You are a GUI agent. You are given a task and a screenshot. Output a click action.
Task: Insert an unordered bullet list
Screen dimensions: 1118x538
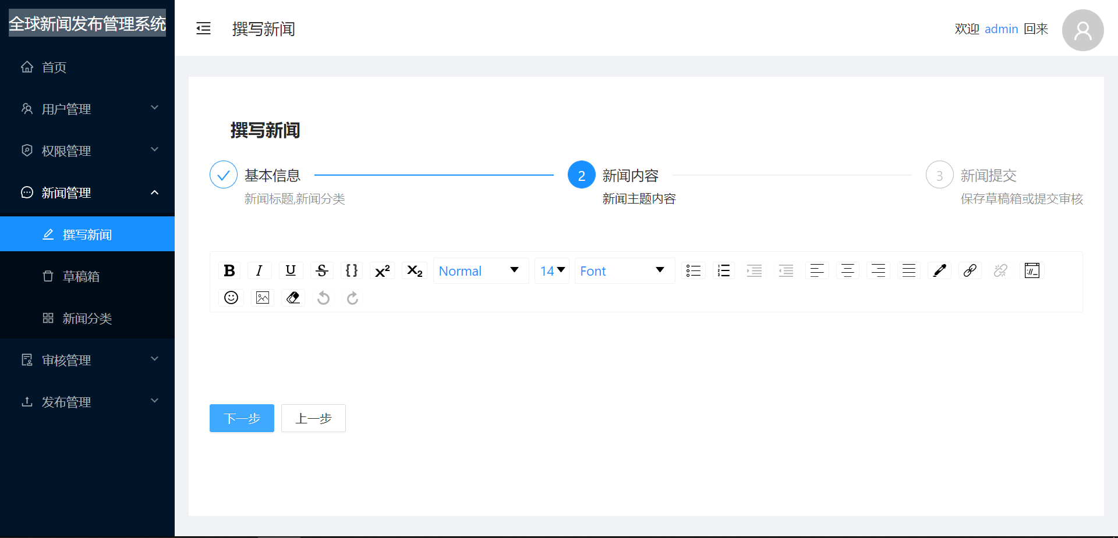click(x=693, y=270)
